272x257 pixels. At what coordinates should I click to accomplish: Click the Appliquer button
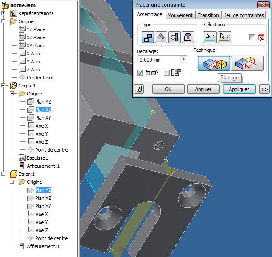point(239,89)
